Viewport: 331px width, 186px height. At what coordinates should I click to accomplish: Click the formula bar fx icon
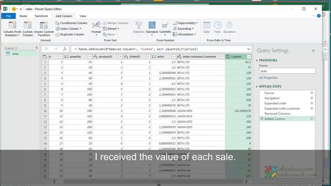65,49
